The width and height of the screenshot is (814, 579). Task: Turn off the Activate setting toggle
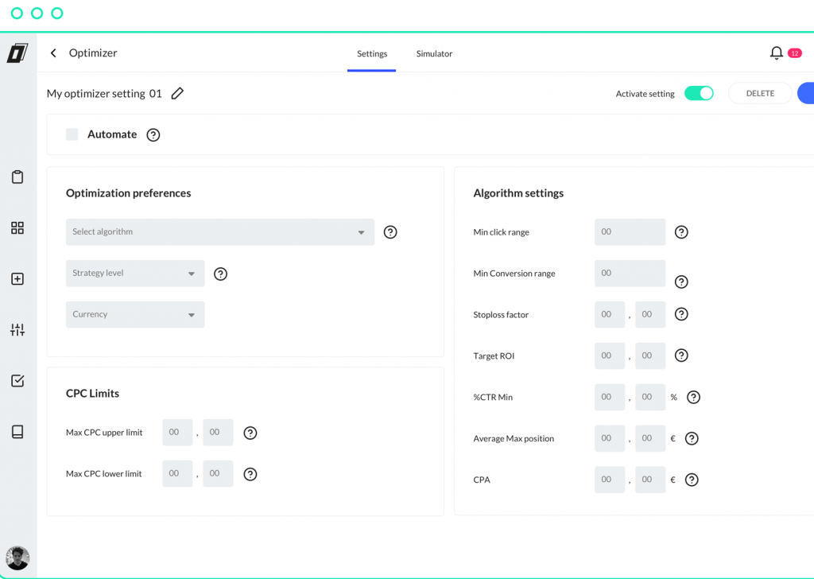[699, 93]
